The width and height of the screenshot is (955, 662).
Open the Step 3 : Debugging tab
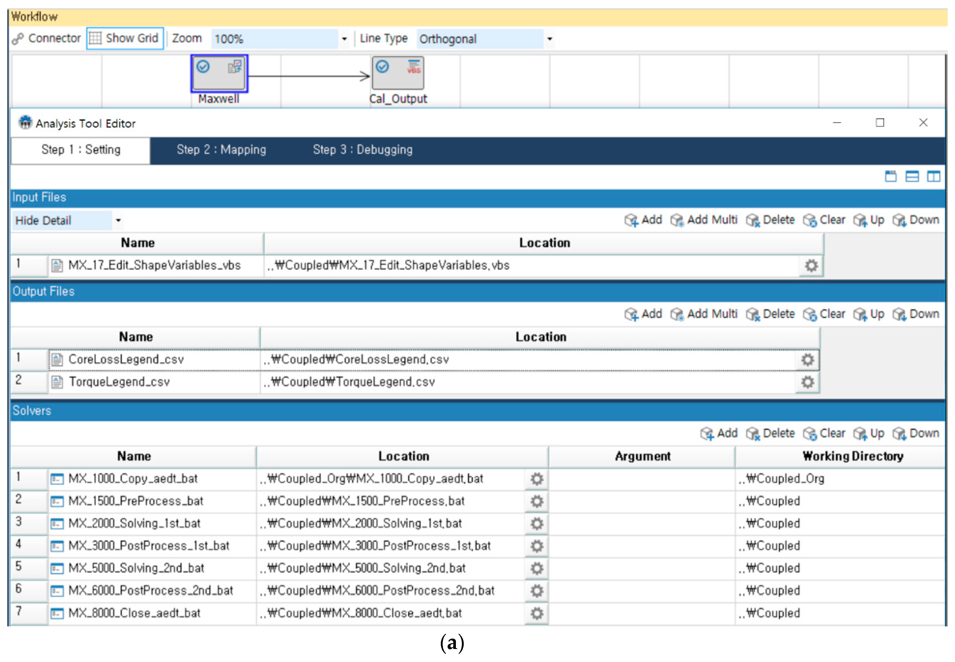click(362, 150)
